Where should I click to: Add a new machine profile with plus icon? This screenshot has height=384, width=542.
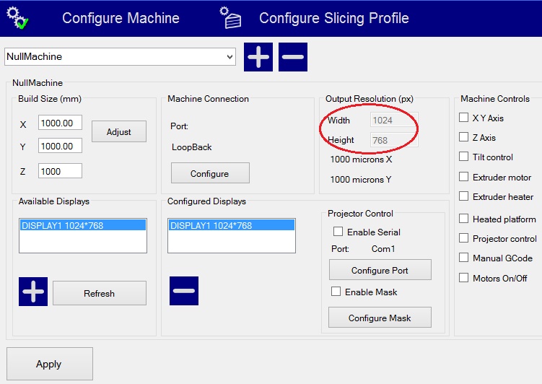point(258,57)
